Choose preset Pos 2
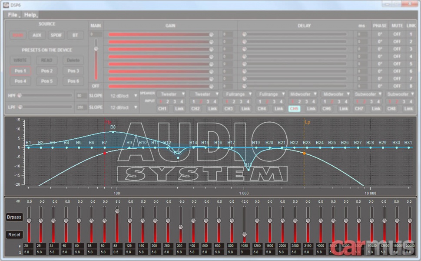 click(47, 71)
